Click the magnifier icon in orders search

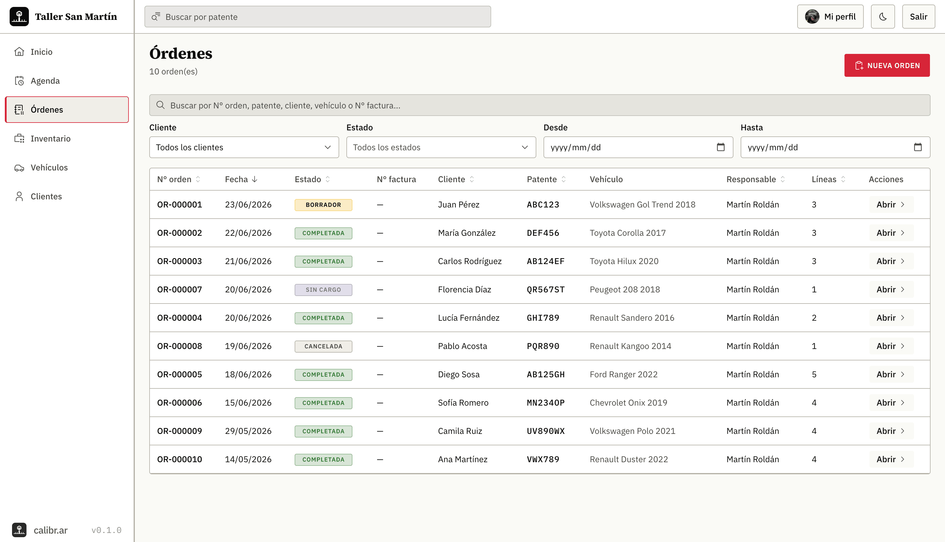pyautogui.click(x=160, y=105)
